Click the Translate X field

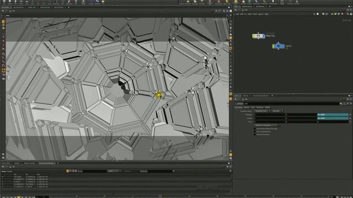270,115
